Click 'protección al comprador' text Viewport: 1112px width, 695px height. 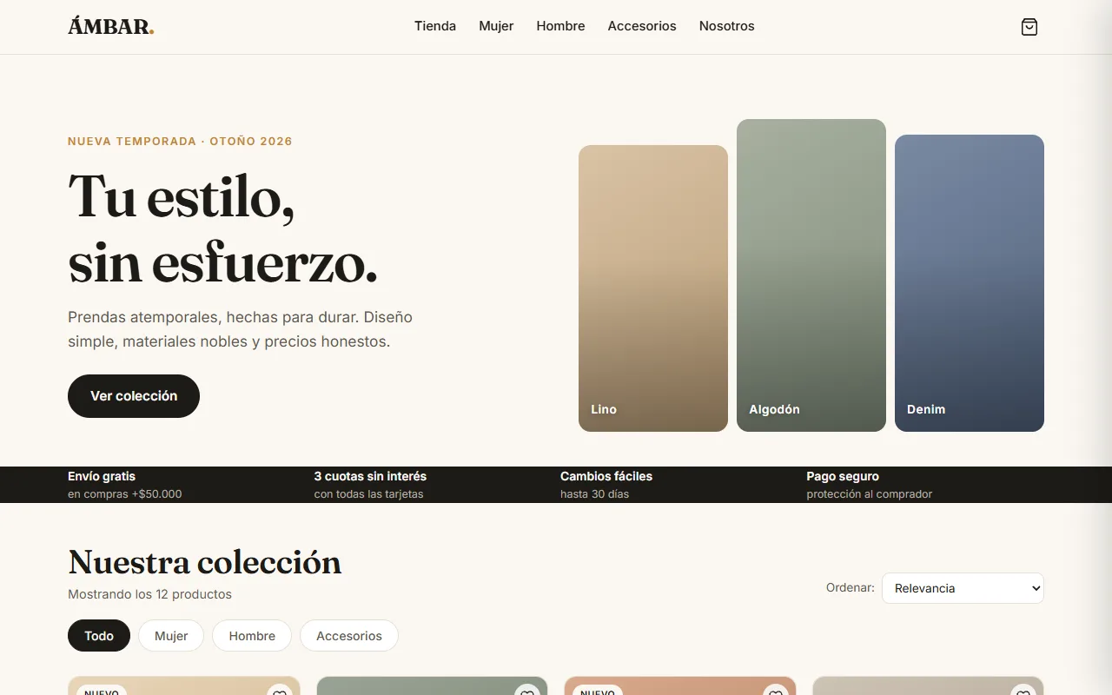click(870, 494)
